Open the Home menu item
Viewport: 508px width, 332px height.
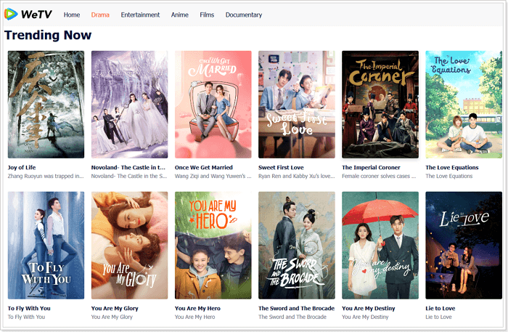point(72,15)
